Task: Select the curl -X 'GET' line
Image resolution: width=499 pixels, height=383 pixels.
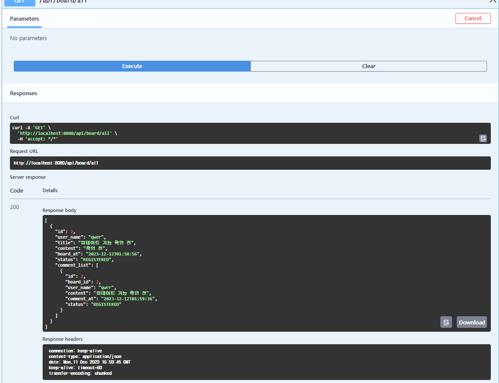Action: 31,128
